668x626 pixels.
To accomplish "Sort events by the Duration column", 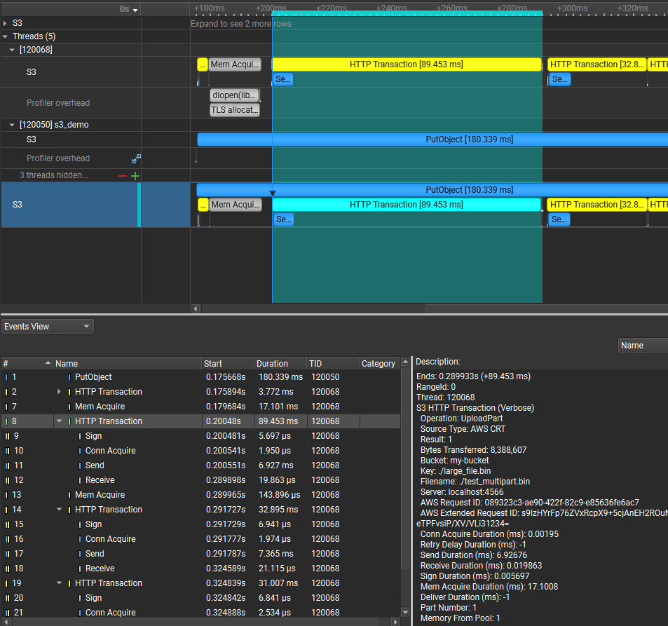I will click(x=273, y=363).
